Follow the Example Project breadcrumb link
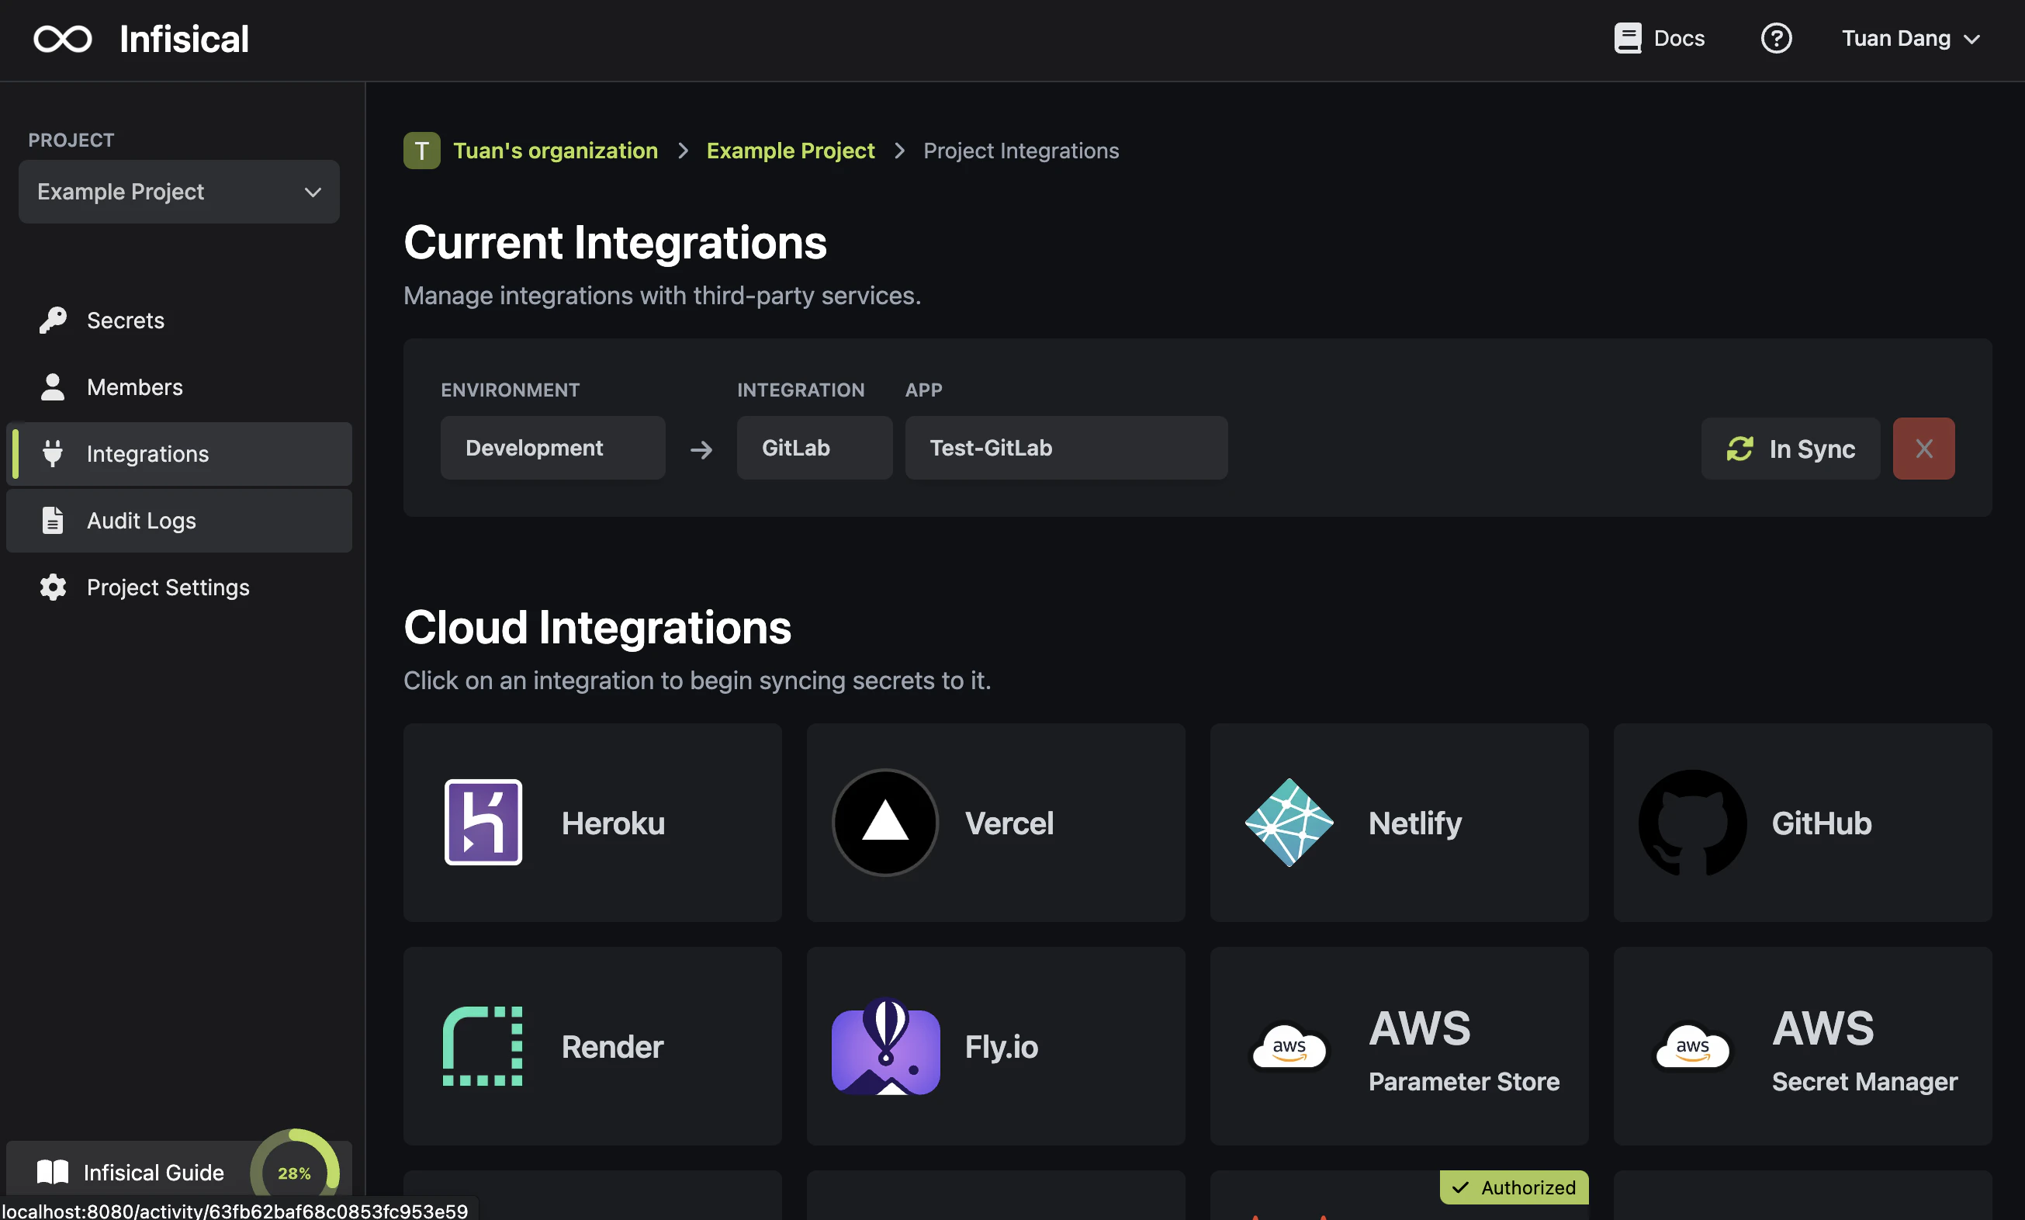 pos(791,151)
